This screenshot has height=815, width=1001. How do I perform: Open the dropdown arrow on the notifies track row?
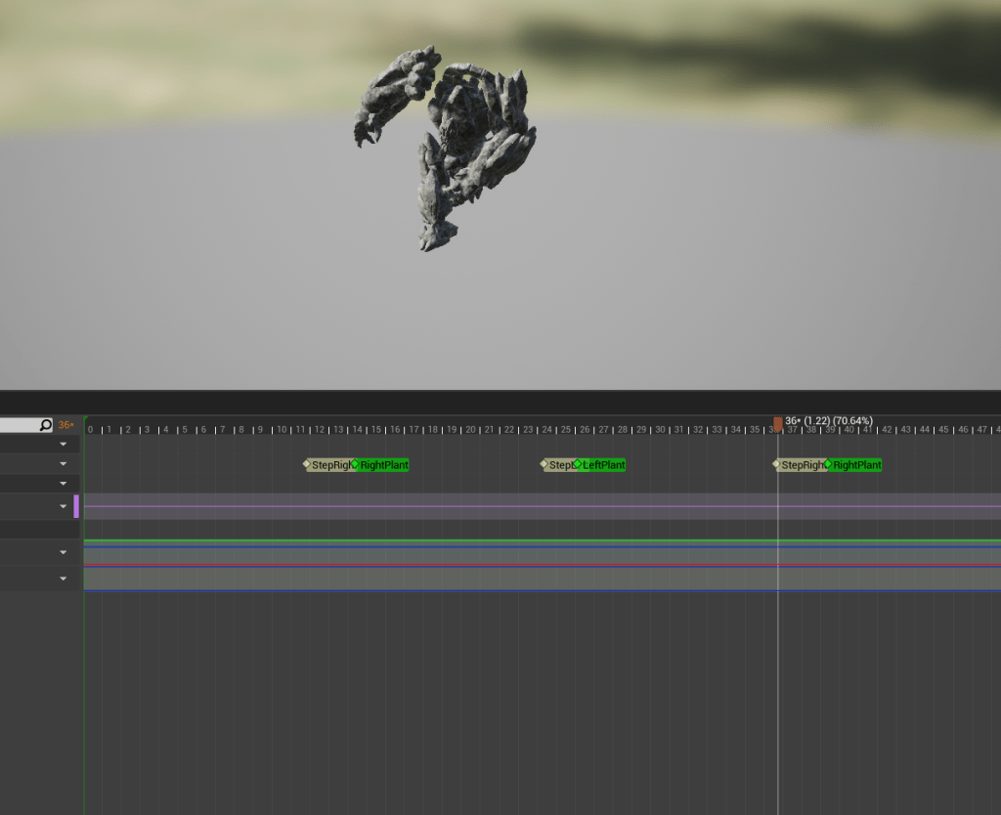click(64, 464)
